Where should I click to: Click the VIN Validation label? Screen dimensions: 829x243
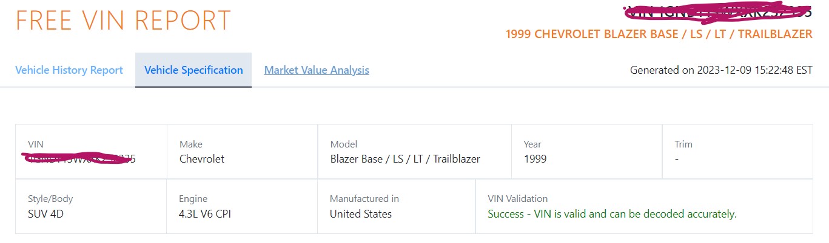tap(518, 199)
